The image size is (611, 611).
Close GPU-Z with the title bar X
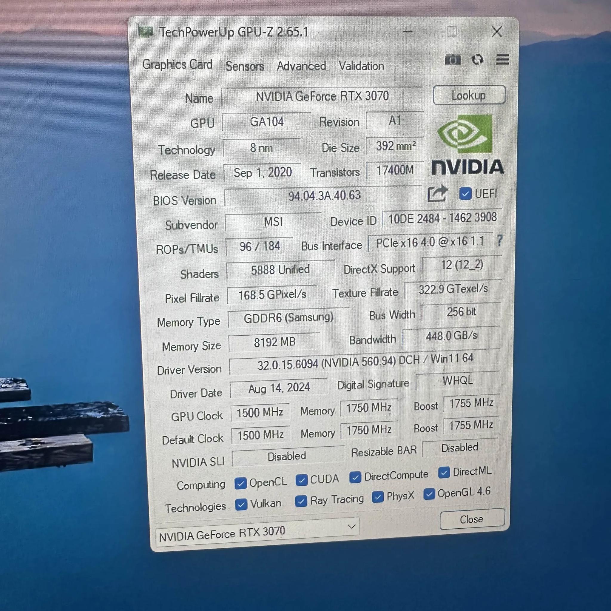point(496,32)
